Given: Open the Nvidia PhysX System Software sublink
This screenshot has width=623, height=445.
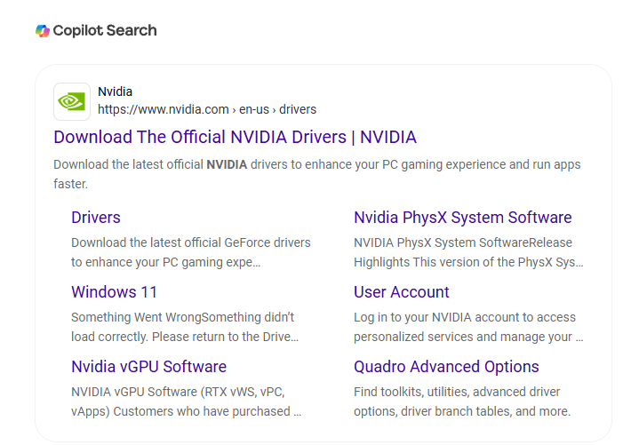Looking at the screenshot, I should point(462,218).
